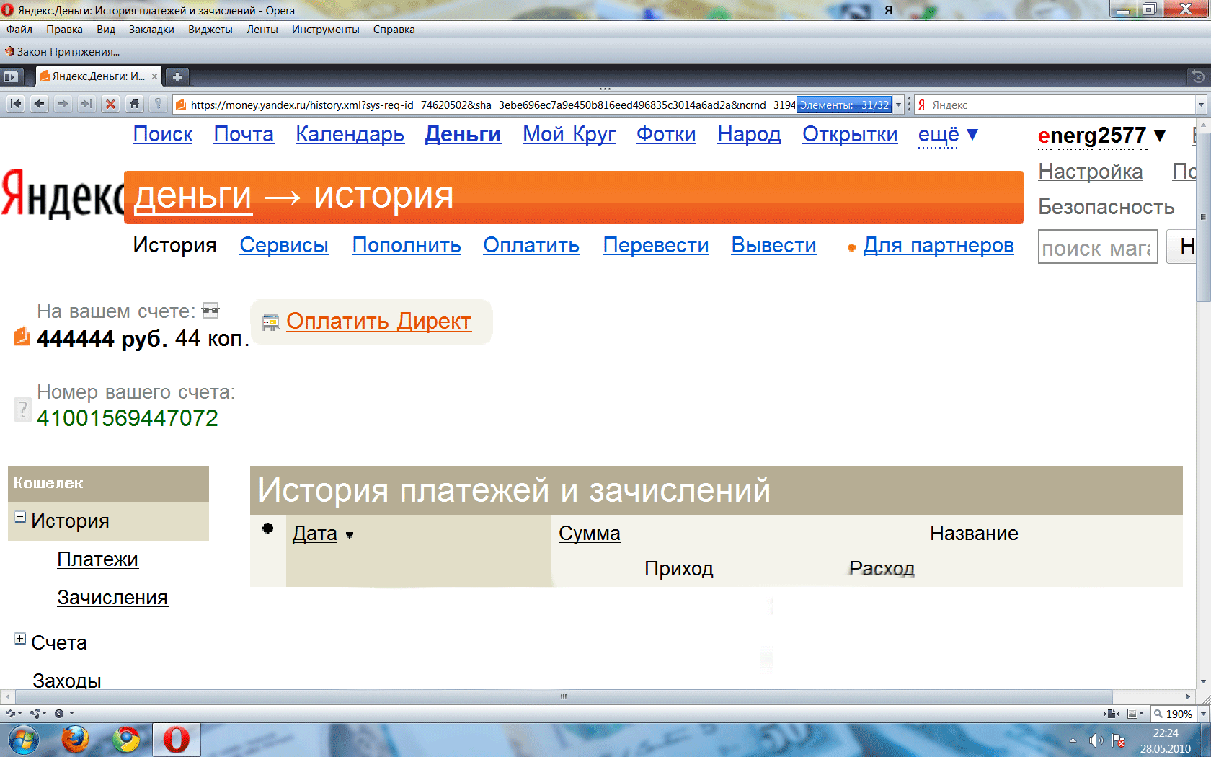Click the Opera wand password button

(x=158, y=105)
